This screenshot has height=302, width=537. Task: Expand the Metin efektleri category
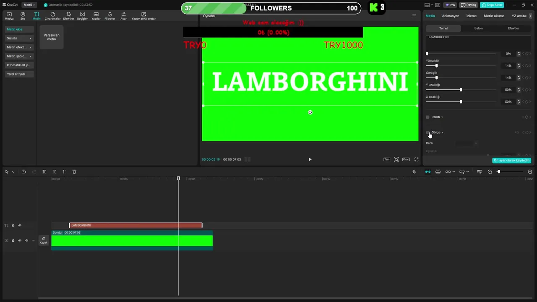point(19,47)
